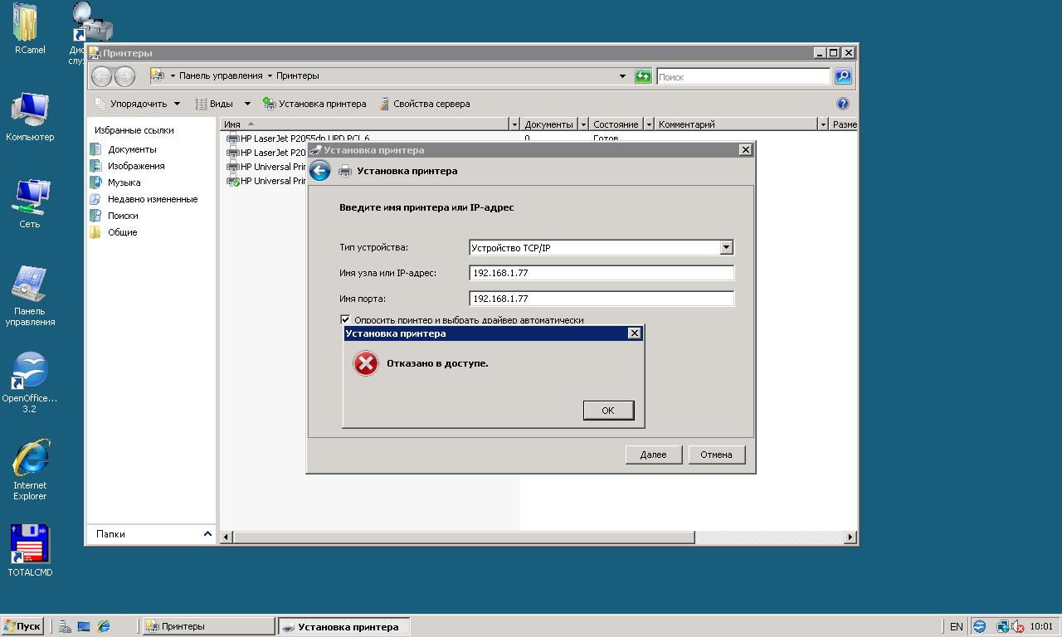
Task: Click the back arrow in the printer setup wizard
Action: pyautogui.click(x=319, y=171)
